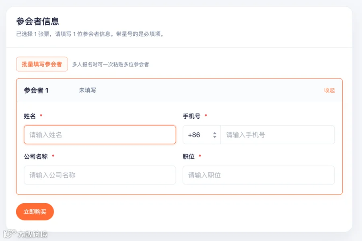Click the 未填写 status text
Viewport: 362px width, 241px height.
pyautogui.click(x=88, y=90)
